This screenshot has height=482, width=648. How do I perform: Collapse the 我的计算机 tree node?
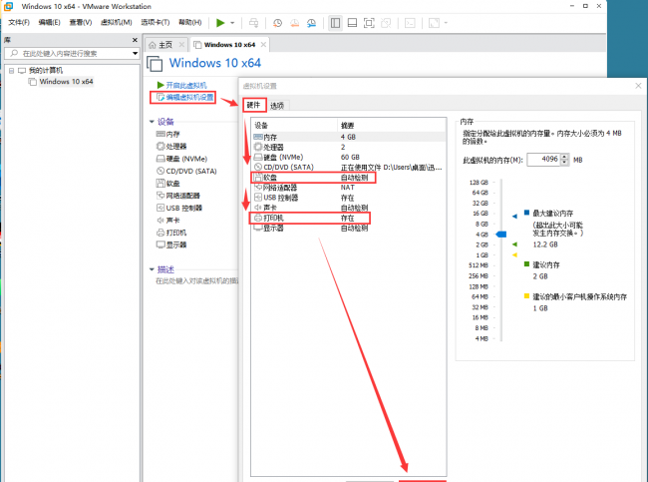coord(12,70)
